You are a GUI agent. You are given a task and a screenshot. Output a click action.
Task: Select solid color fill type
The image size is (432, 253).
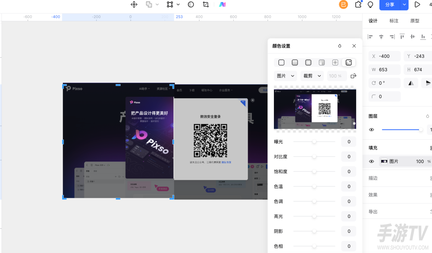[x=281, y=62]
